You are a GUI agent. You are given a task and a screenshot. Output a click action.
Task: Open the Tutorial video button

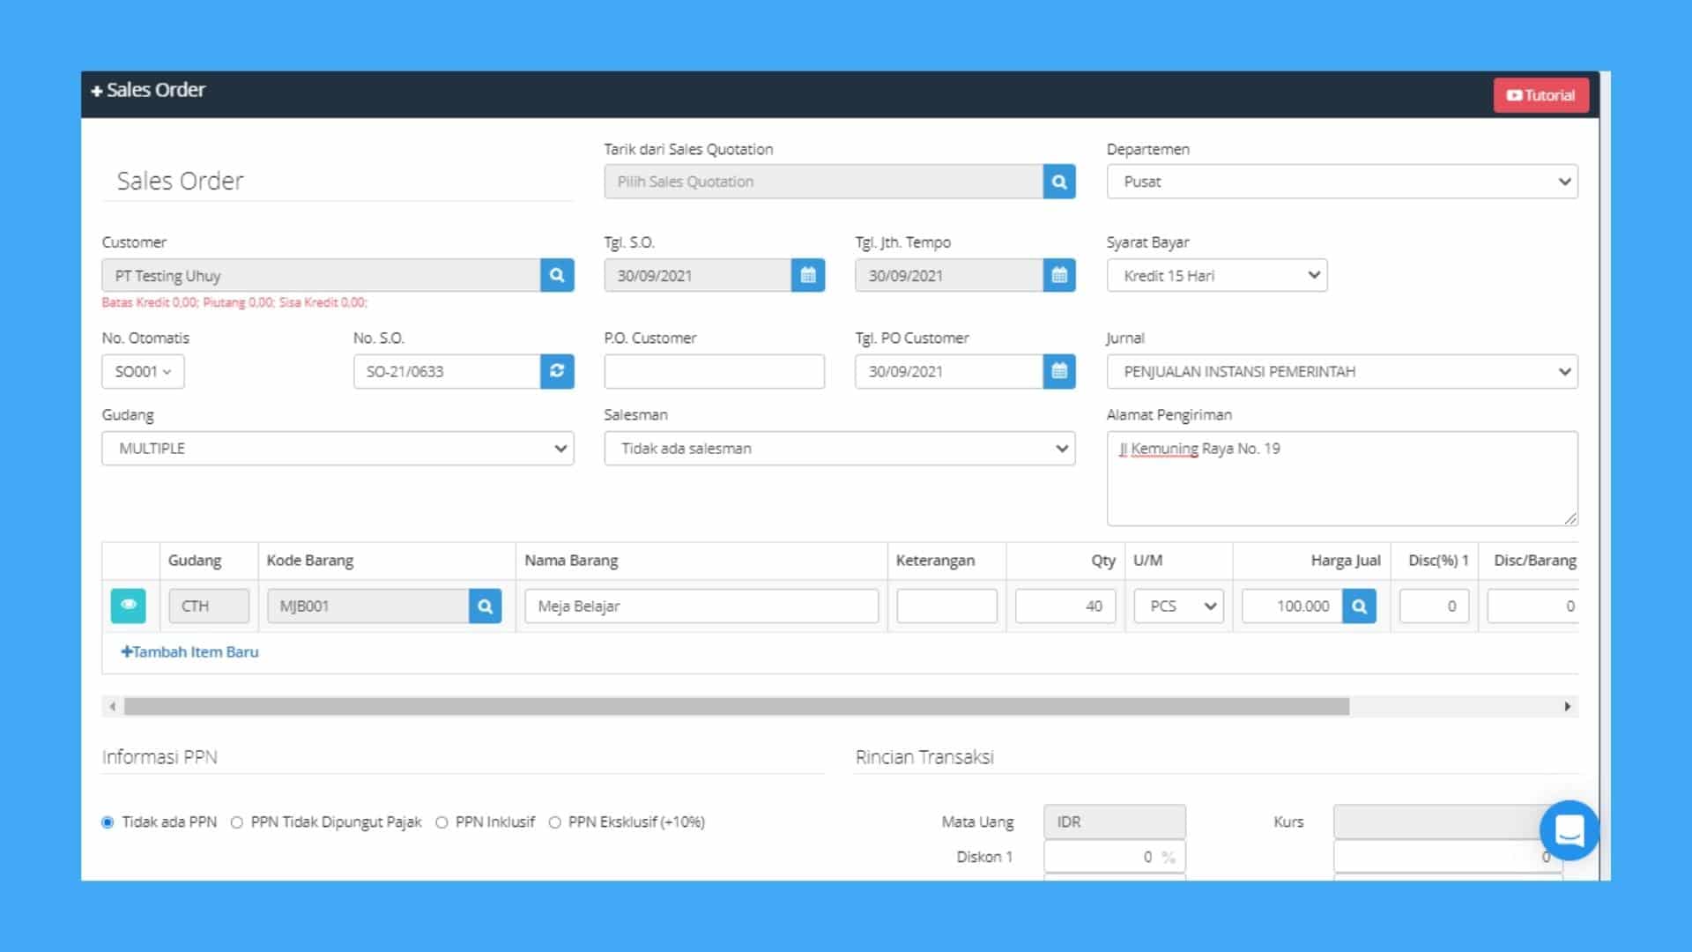(1540, 94)
